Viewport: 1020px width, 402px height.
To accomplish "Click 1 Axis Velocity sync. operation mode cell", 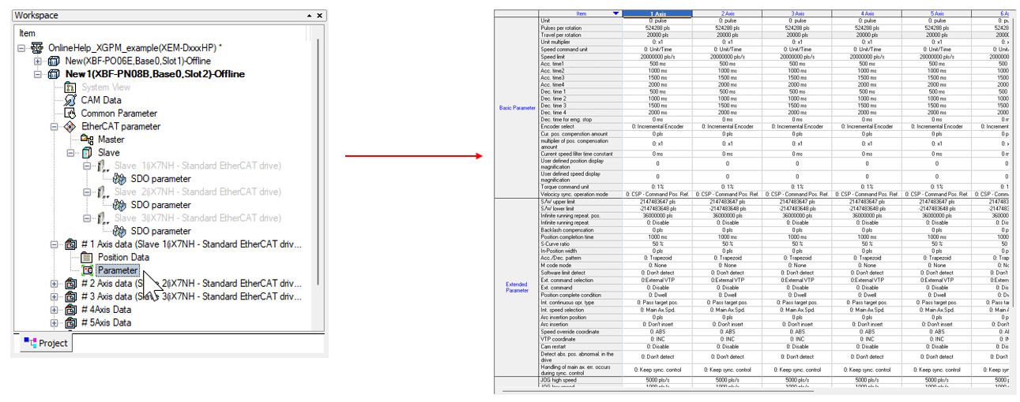I will click(x=658, y=194).
